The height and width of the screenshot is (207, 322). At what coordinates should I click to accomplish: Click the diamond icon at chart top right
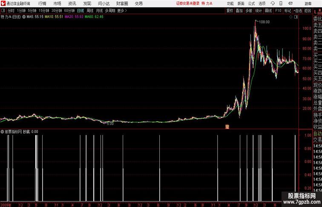pos(291,17)
